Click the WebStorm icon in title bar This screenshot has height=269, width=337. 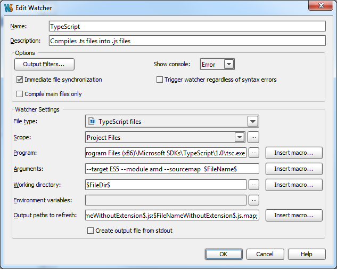[9, 8]
